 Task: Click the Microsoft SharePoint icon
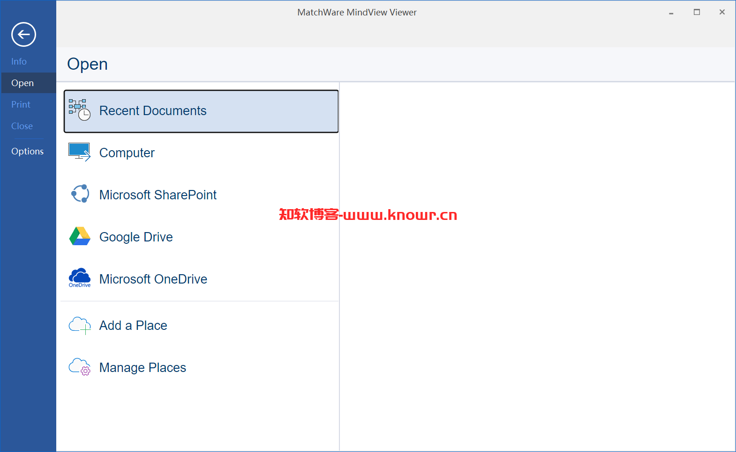80,194
